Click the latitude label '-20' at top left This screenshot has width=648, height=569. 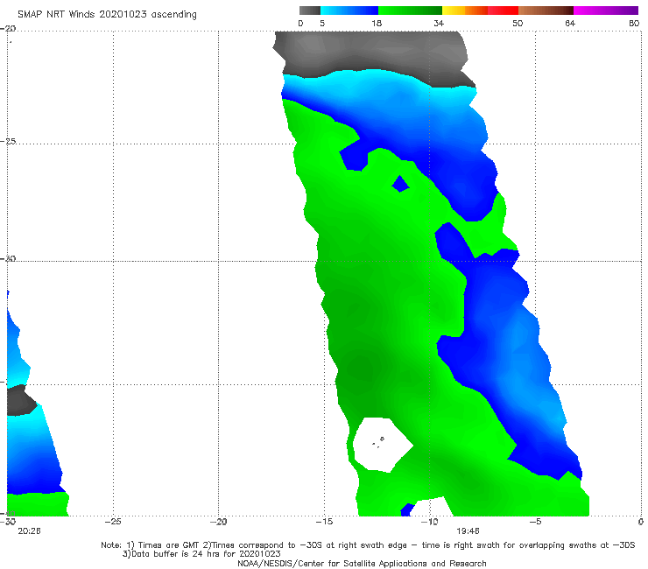click(x=8, y=29)
